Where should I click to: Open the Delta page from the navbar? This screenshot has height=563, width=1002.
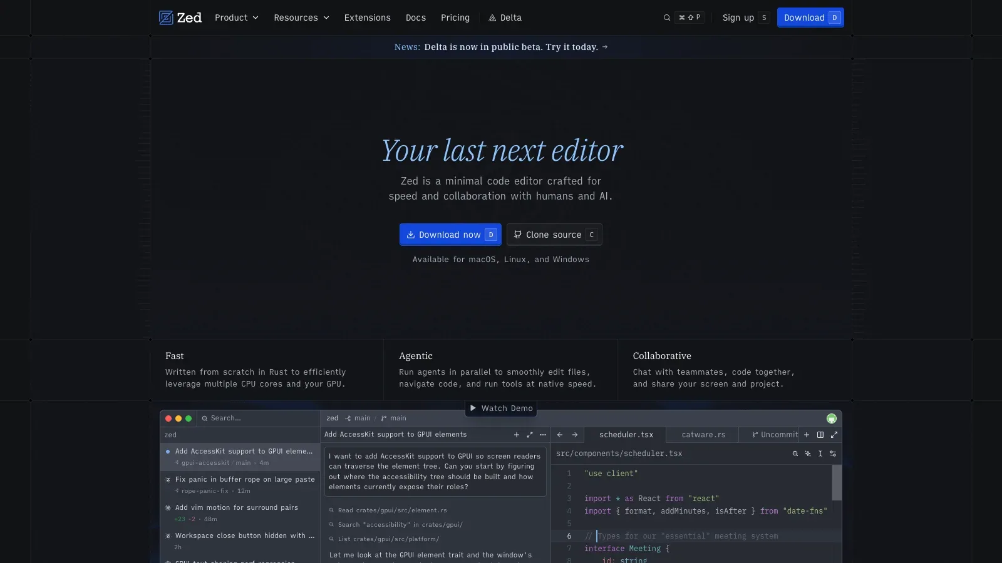point(505,18)
